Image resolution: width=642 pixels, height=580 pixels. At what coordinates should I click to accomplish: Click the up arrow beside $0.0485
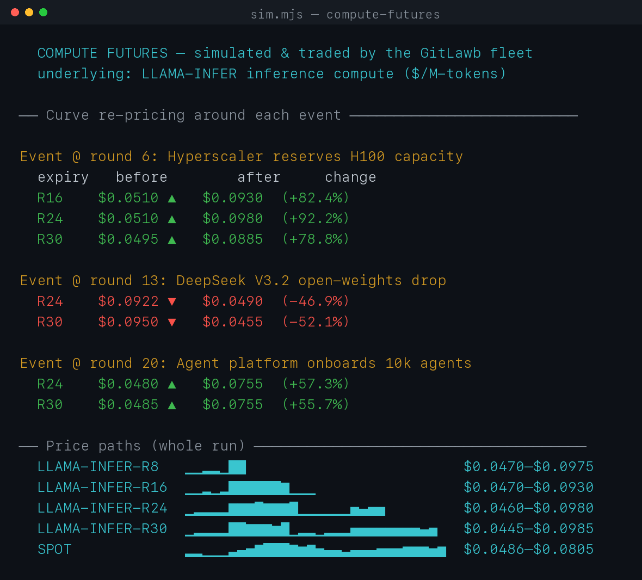[x=172, y=406]
